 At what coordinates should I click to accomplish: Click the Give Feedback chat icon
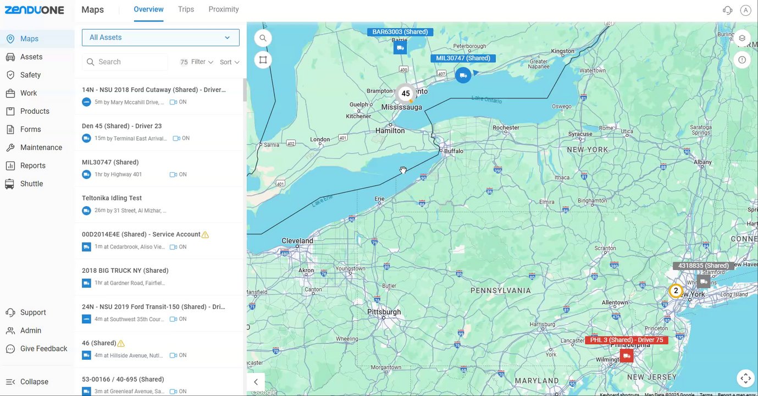(x=10, y=349)
